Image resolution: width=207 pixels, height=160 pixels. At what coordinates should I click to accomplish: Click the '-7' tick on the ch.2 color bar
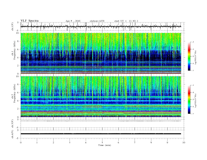(x=193, y=114)
